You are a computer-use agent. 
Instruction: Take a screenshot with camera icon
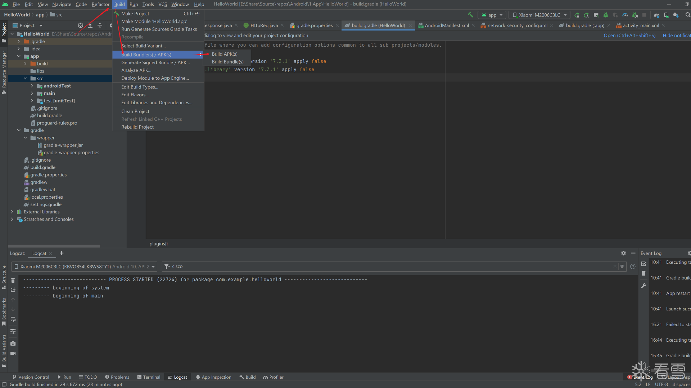pyautogui.click(x=13, y=343)
